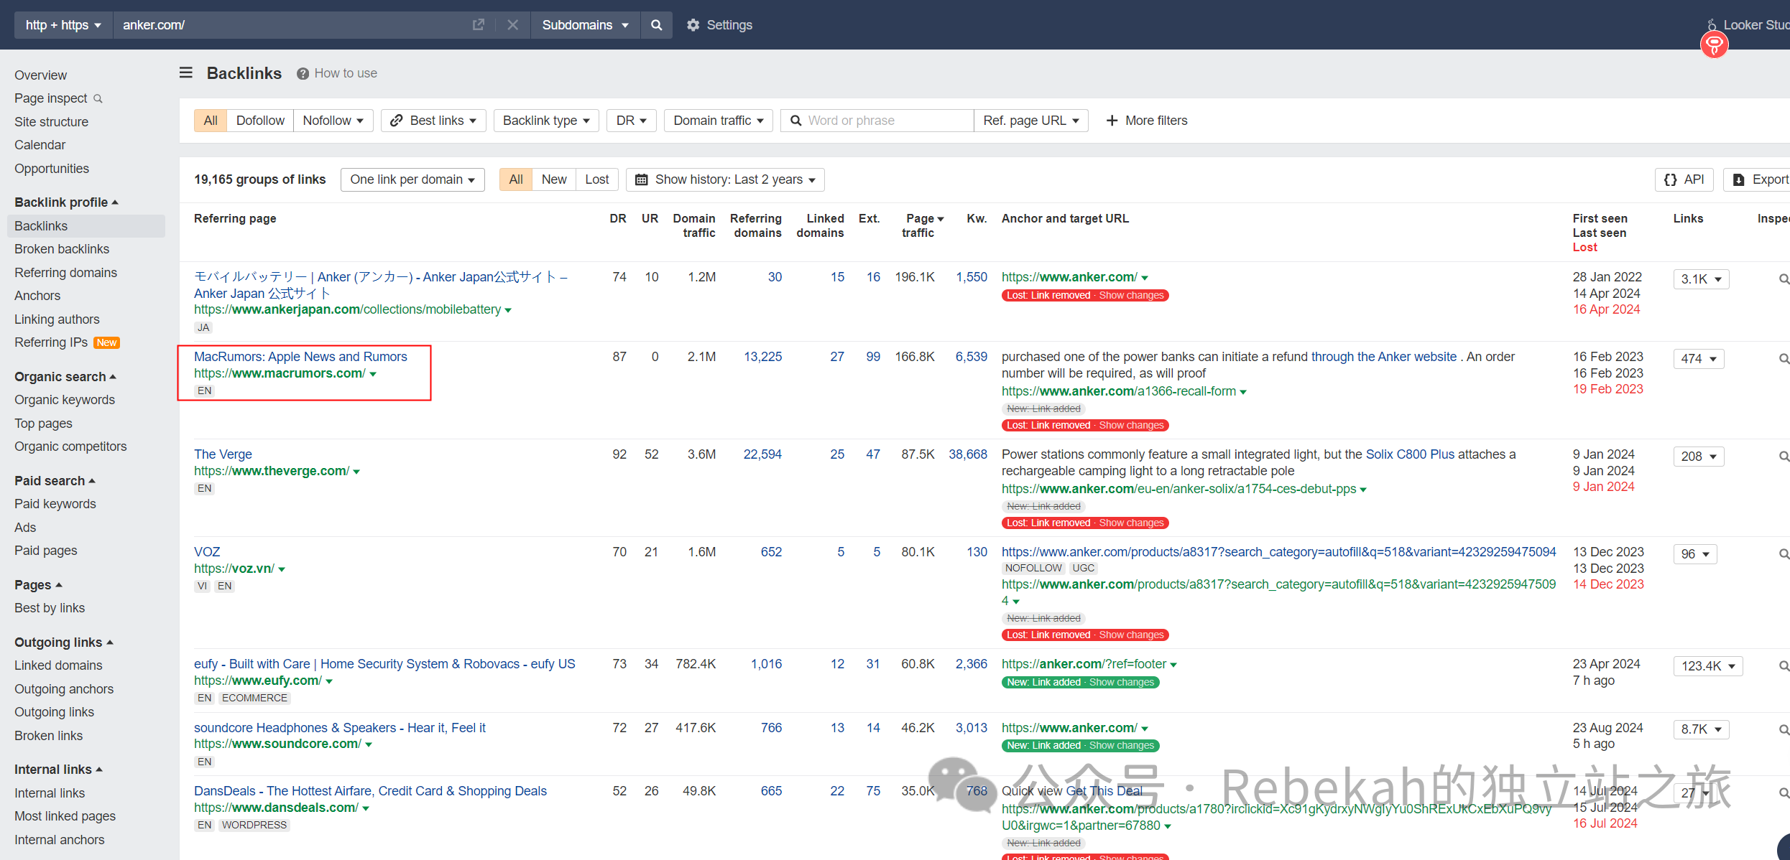The image size is (1790, 860).
Task: Open Broken backlinks in the sidebar
Action: [62, 249]
